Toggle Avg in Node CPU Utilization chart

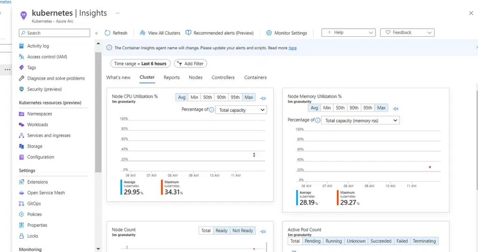coord(182,97)
